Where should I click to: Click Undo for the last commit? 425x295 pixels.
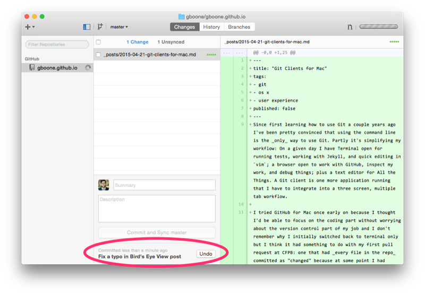click(x=206, y=254)
